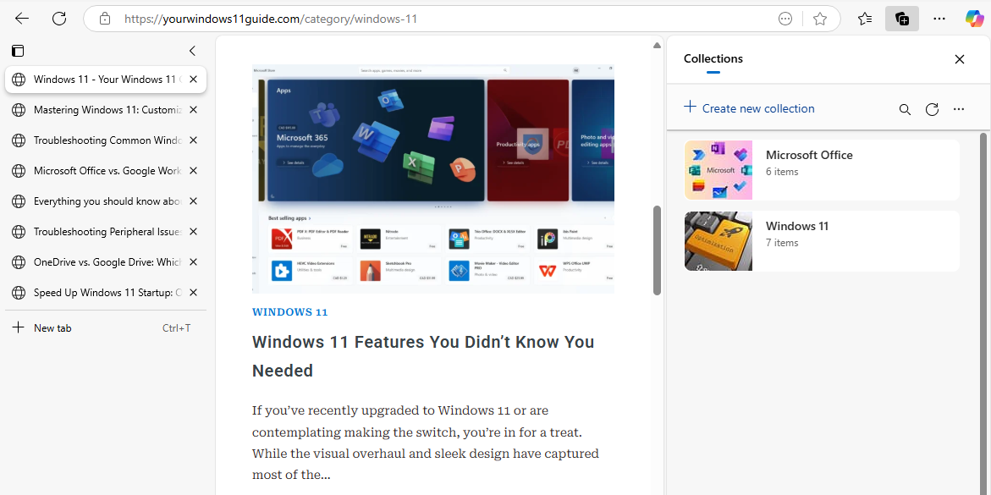
Task: Open Collections more options ellipsis
Action: tap(959, 109)
